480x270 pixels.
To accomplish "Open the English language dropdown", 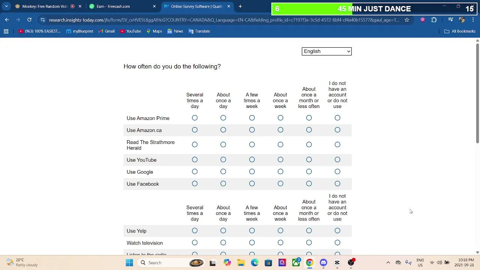I will [x=327, y=51].
